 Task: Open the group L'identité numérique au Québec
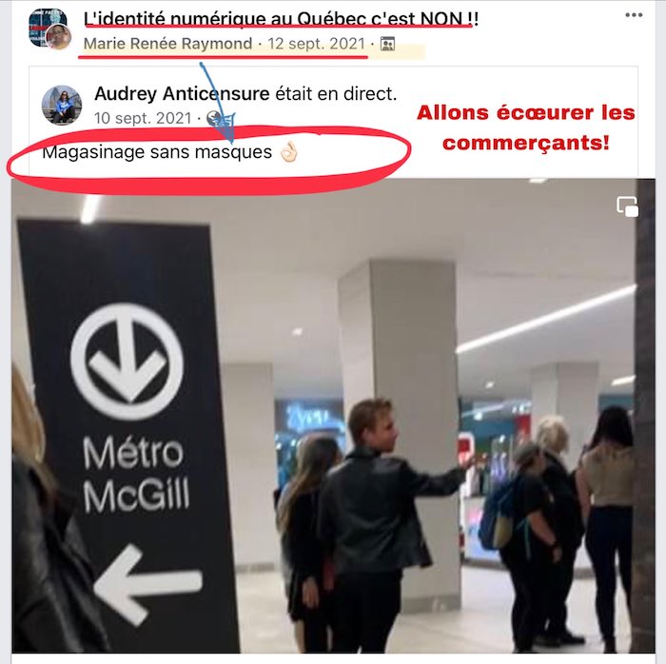[x=281, y=19]
